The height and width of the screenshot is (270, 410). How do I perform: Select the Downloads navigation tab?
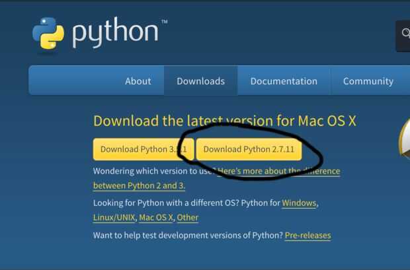pyautogui.click(x=200, y=81)
